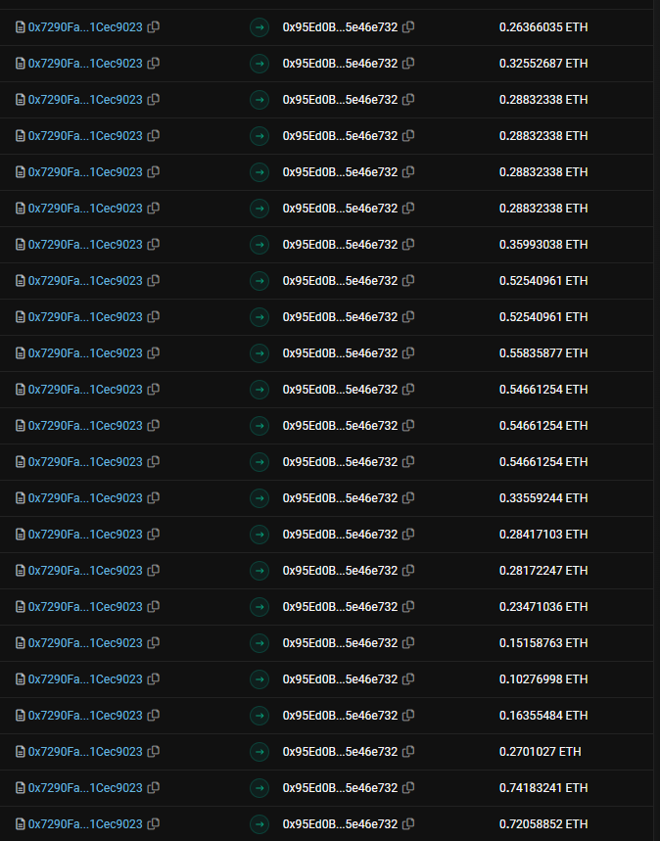This screenshot has height=841, width=660.
Task: Open the 0x7290Fa...1Cec9023 link in the 0.16355484 ETH row
Action: pyautogui.click(x=85, y=715)
